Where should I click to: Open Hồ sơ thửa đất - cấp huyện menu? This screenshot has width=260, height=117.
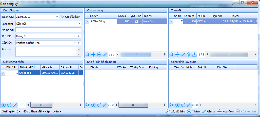coord(42,111)
